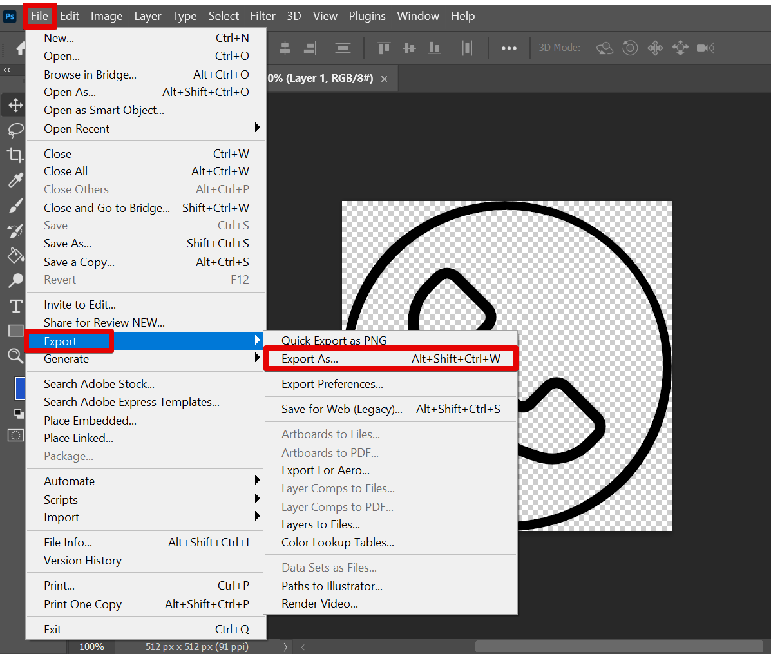The width and height of the screenshot is (771, 654).
Task: Toggle Quick Mask mode icon
Action: [x=15, y=436]
